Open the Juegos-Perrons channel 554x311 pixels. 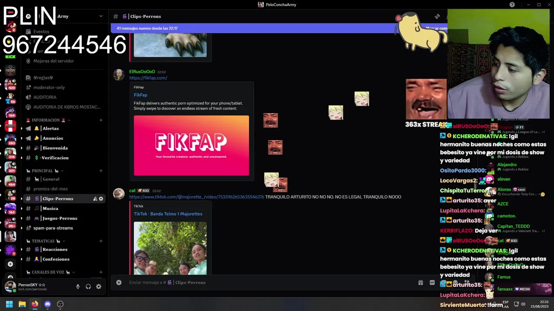[60, 218]
